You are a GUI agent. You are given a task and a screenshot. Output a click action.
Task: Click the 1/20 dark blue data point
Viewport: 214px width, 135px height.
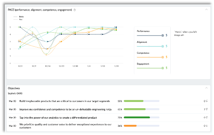pyautogui.click(x=116, y=27)
